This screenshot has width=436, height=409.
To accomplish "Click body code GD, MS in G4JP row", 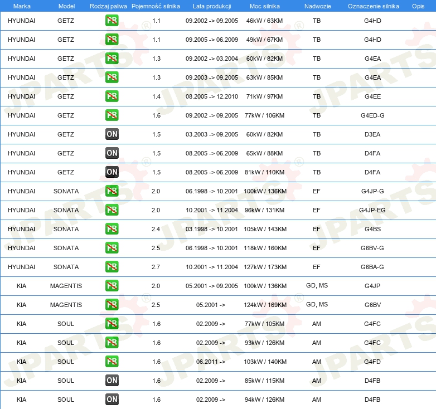I will [317, 285].
